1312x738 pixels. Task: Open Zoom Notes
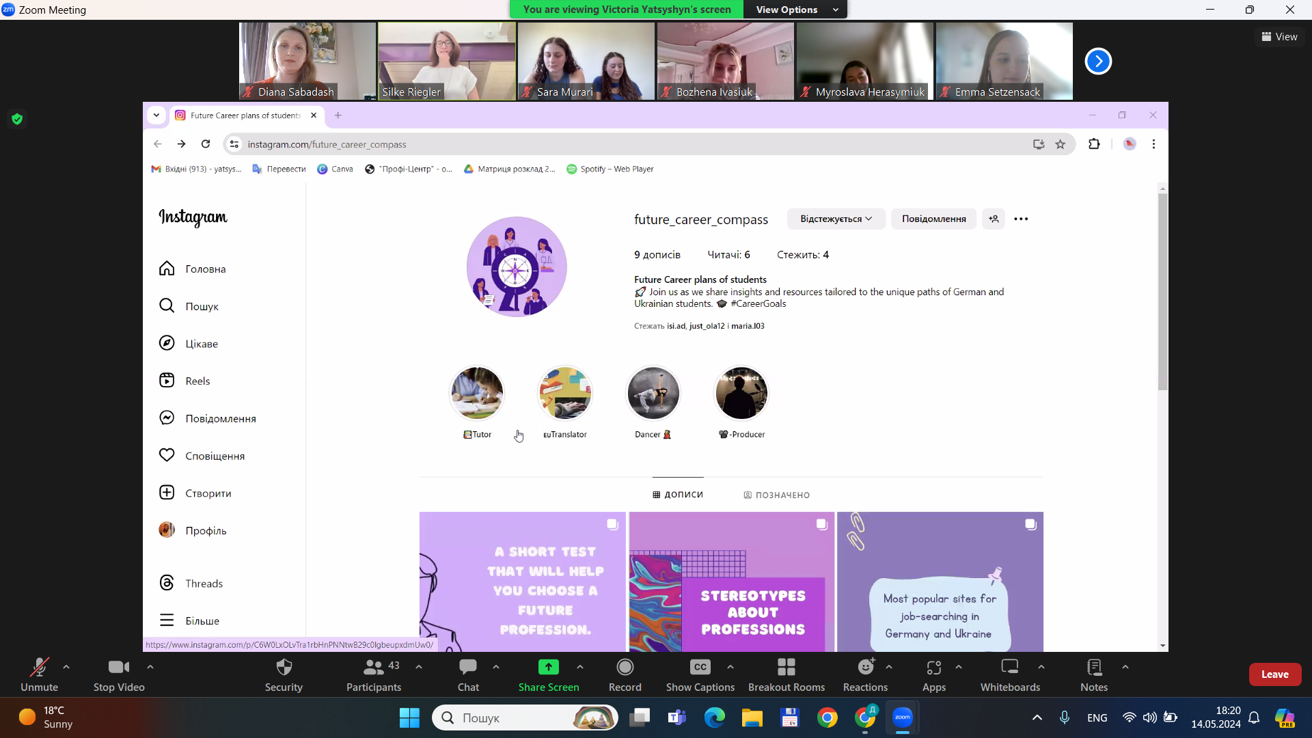click(1093, 667)
